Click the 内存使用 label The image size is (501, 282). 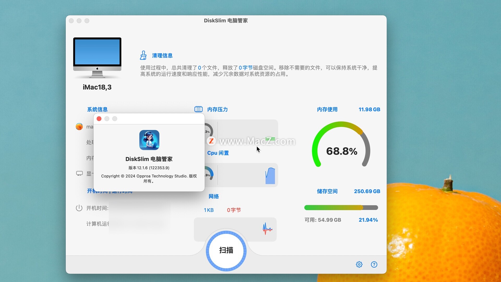point(327,109)
